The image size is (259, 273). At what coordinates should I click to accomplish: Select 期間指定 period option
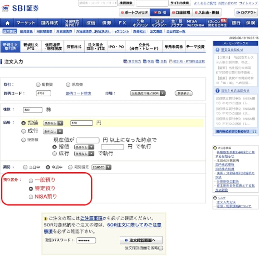click(70, 167)
